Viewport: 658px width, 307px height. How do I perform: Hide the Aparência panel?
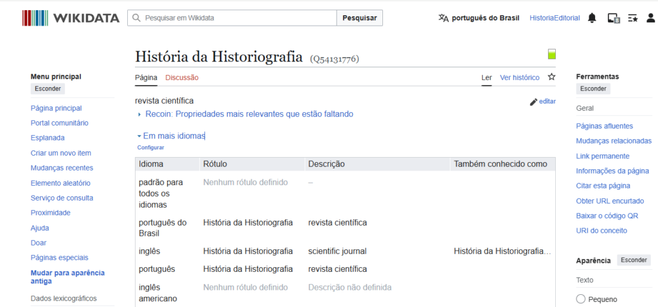634,260
